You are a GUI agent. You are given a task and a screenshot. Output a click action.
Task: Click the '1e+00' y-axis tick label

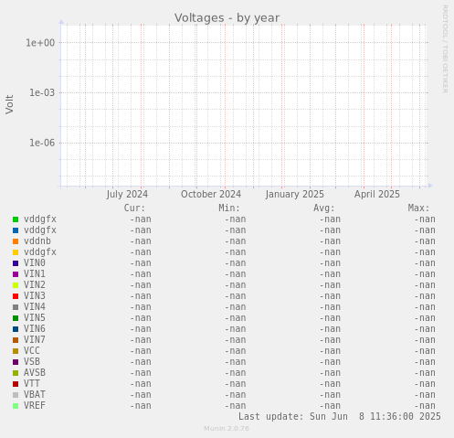coord(40,43)
